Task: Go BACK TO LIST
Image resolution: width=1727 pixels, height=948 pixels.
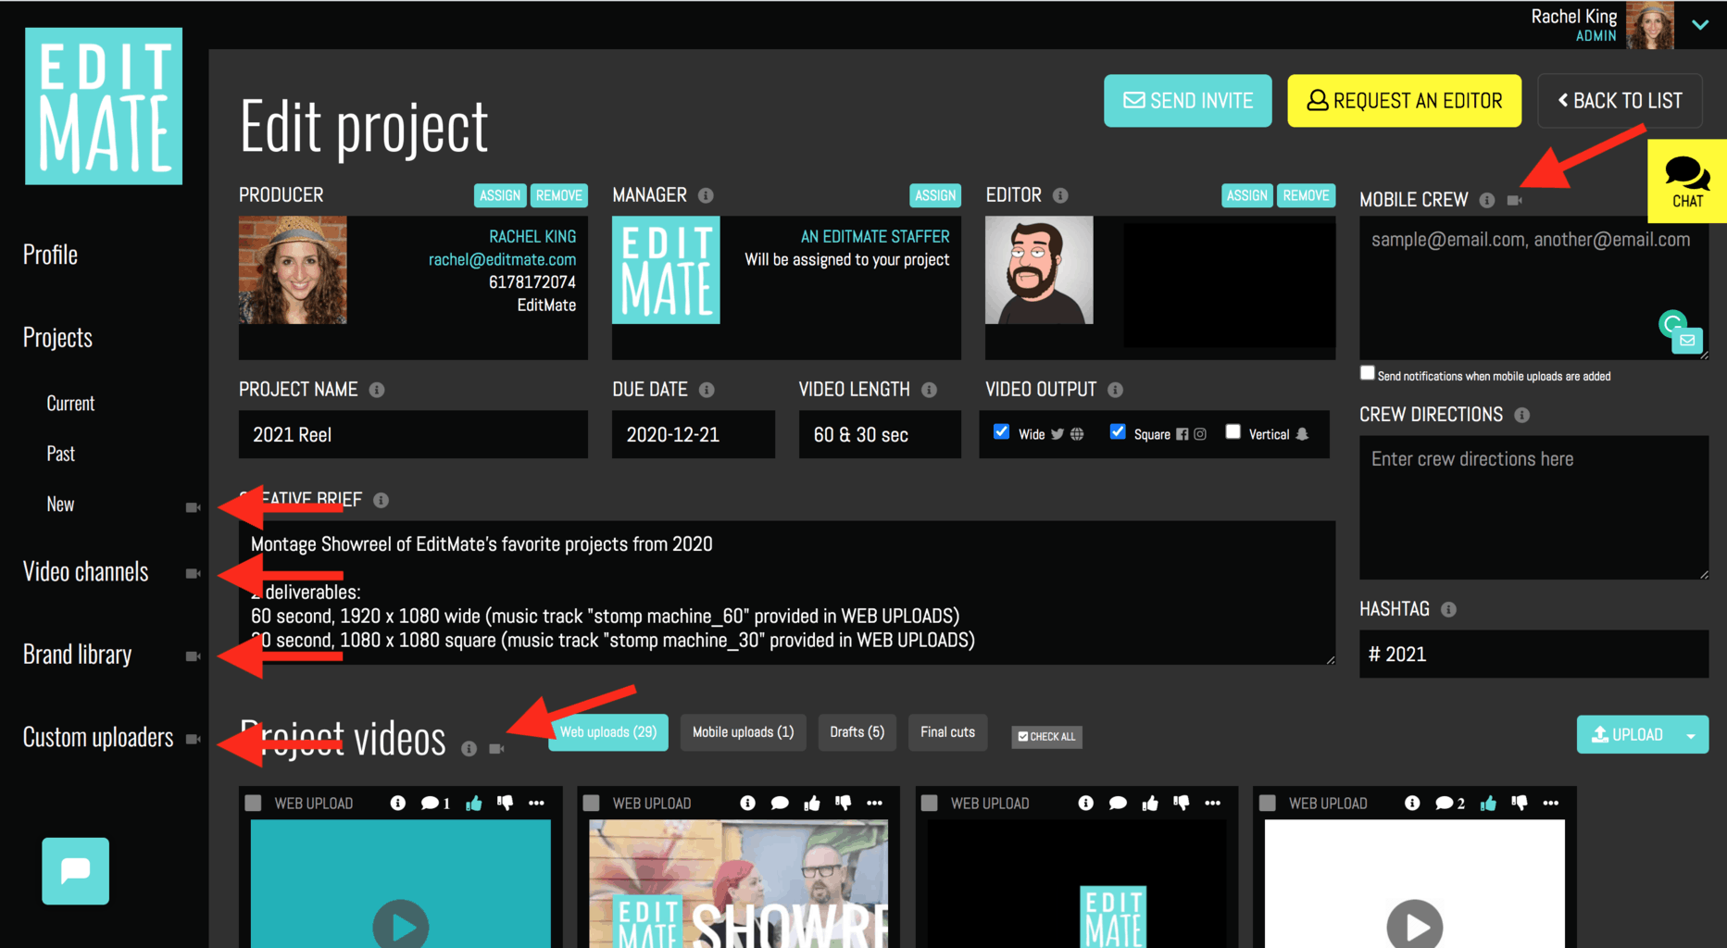Action: coord(1620,100)
